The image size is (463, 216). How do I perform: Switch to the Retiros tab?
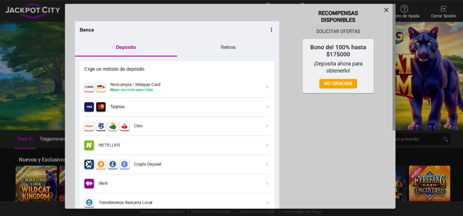[228, 47]
